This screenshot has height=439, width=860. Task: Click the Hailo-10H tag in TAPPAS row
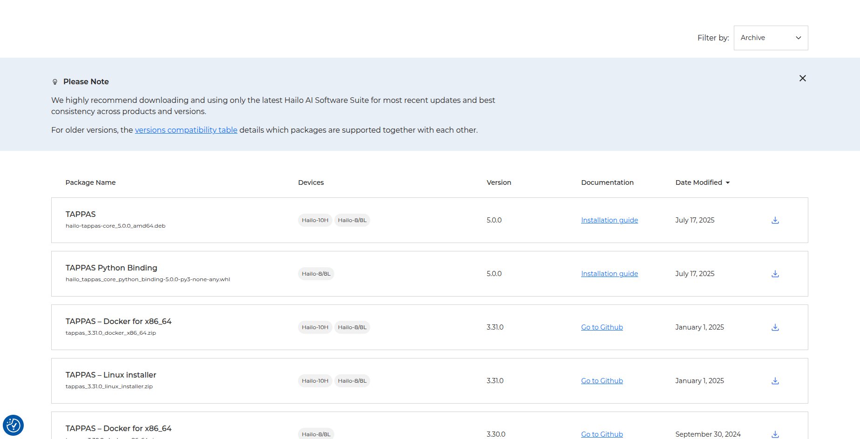coord(315,220)
